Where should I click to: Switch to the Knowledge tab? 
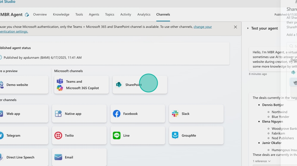pos(61,15)
